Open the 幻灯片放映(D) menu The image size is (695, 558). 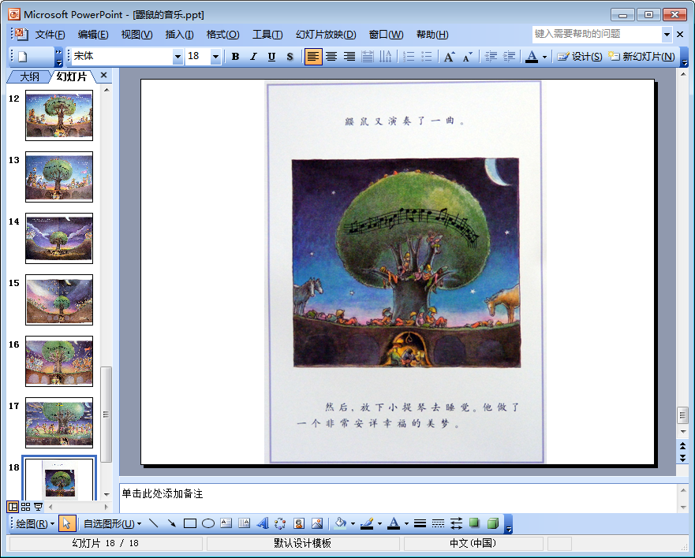pos(326,35)
